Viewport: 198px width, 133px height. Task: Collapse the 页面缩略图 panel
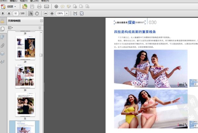tap(41, 21)
